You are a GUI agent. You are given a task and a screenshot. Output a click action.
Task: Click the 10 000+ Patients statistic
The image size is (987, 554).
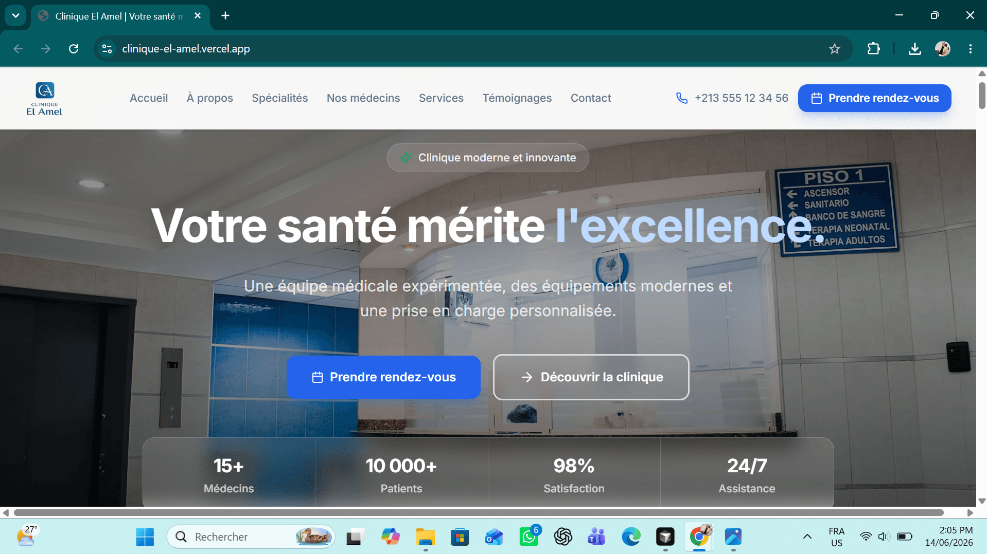tap(401, 475)
